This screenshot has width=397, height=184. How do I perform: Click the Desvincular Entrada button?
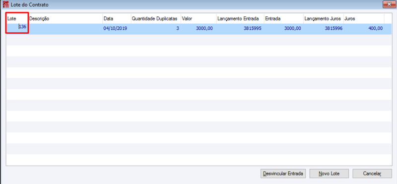coord(283,174)
